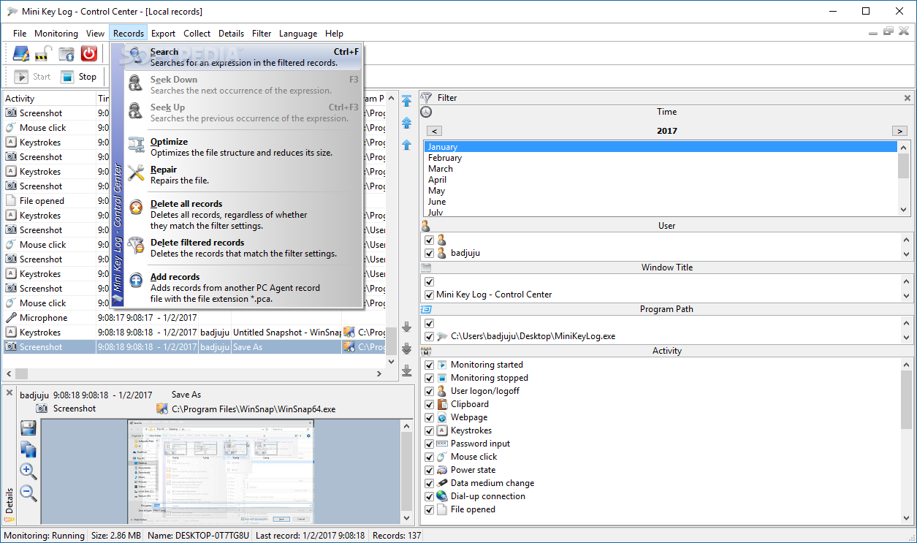Jump to last record arrow icon
Image resolution: width=917 pixels, height=543 pixels.
407,371
